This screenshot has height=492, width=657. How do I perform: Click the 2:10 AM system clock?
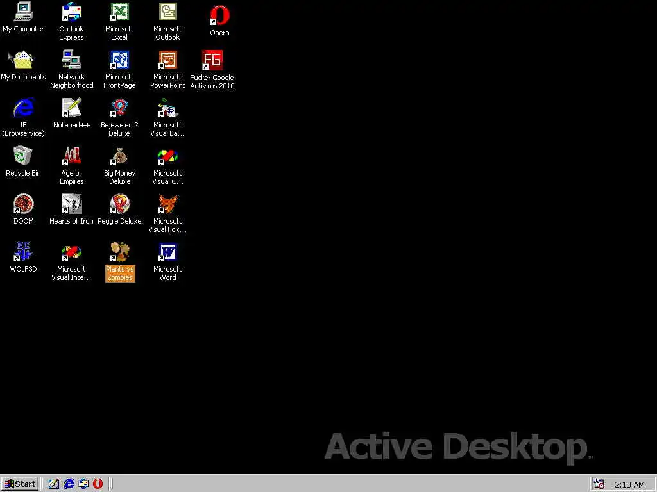(629, 484)
